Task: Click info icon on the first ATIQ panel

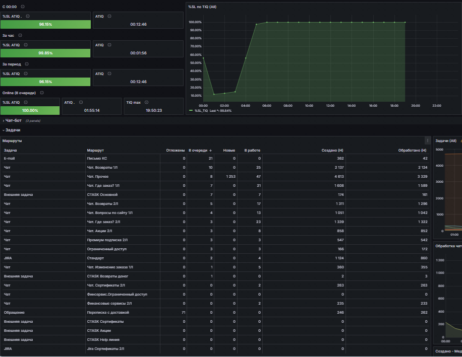Action: (x=109, y=16)
